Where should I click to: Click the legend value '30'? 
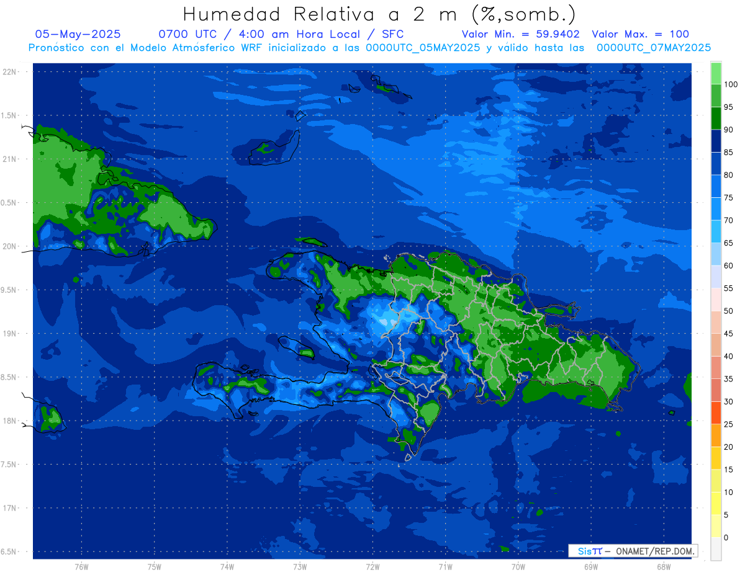coord(729,401)
